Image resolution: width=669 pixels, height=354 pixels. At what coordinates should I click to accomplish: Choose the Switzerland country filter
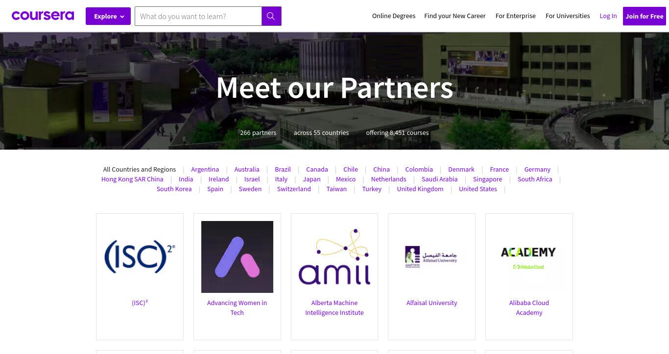(x=294, y=189)
